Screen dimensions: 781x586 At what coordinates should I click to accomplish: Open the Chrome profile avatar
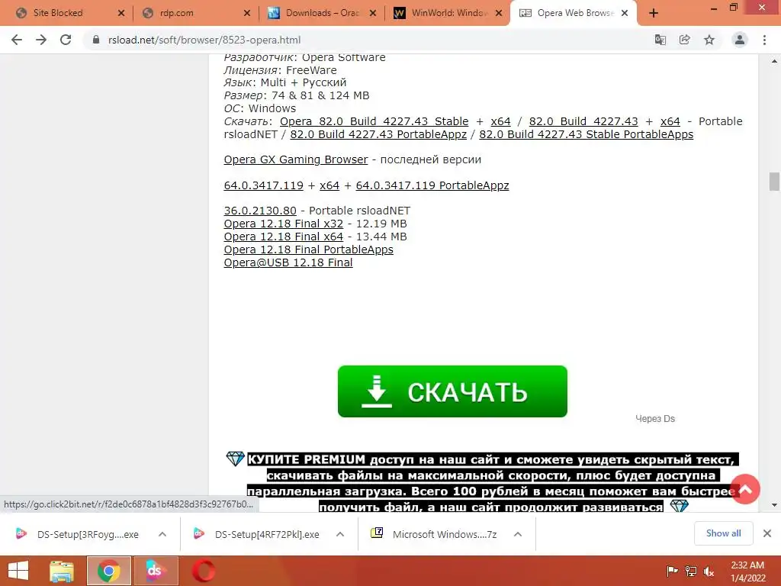(740, 40)
